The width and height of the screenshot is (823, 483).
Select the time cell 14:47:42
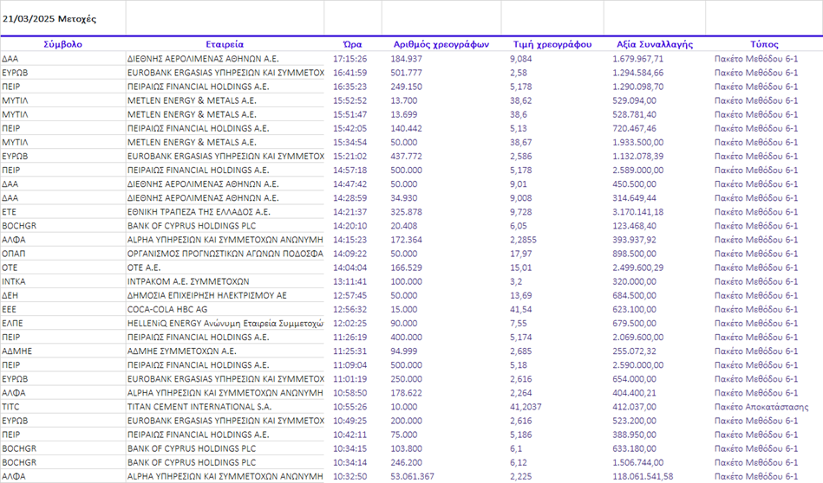(x=350, y=184)
